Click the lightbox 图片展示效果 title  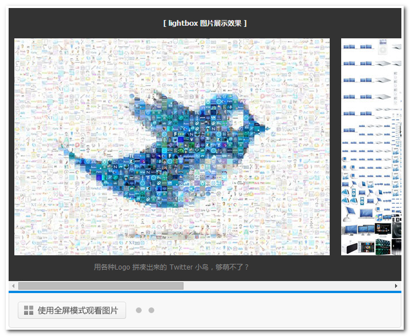[205, 23]
